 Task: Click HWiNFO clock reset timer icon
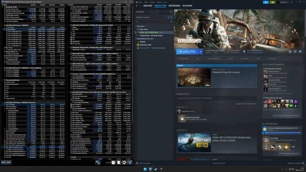pos(113,162)
